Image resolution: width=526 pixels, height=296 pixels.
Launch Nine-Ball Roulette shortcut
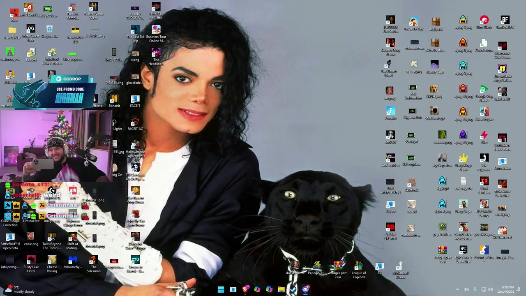156,11
